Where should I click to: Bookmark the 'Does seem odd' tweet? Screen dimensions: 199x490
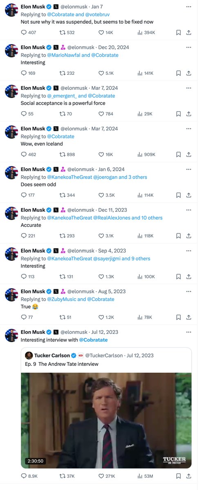pos(179,195)
